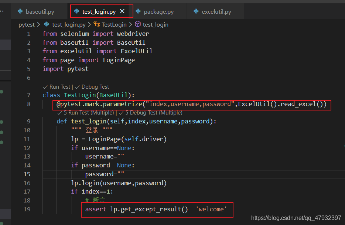
Task: Click 'username=""' on line 13
Action: point(105,156)
